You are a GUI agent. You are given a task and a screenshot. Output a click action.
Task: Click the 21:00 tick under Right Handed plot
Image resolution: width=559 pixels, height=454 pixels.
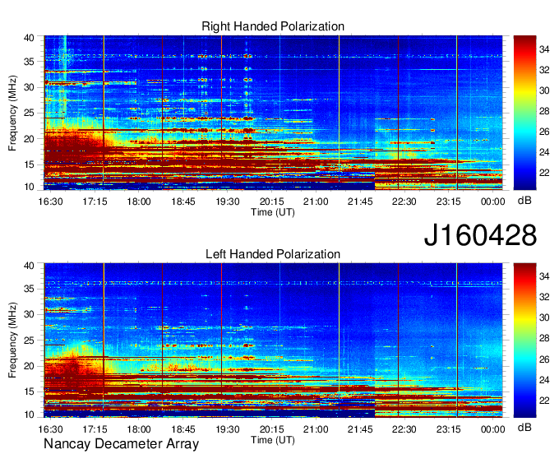(316, 202)
